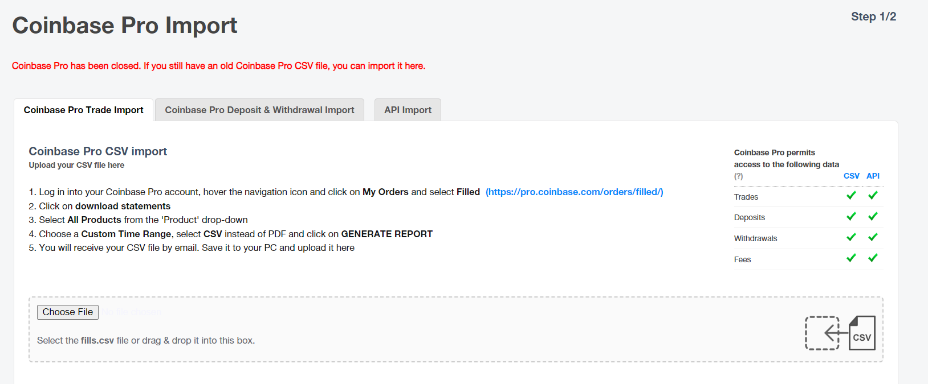Click the CSV column header
Image resolution: width=928 pixels, height=384 pixels.
pyautogui.click(x=852, y=176)
